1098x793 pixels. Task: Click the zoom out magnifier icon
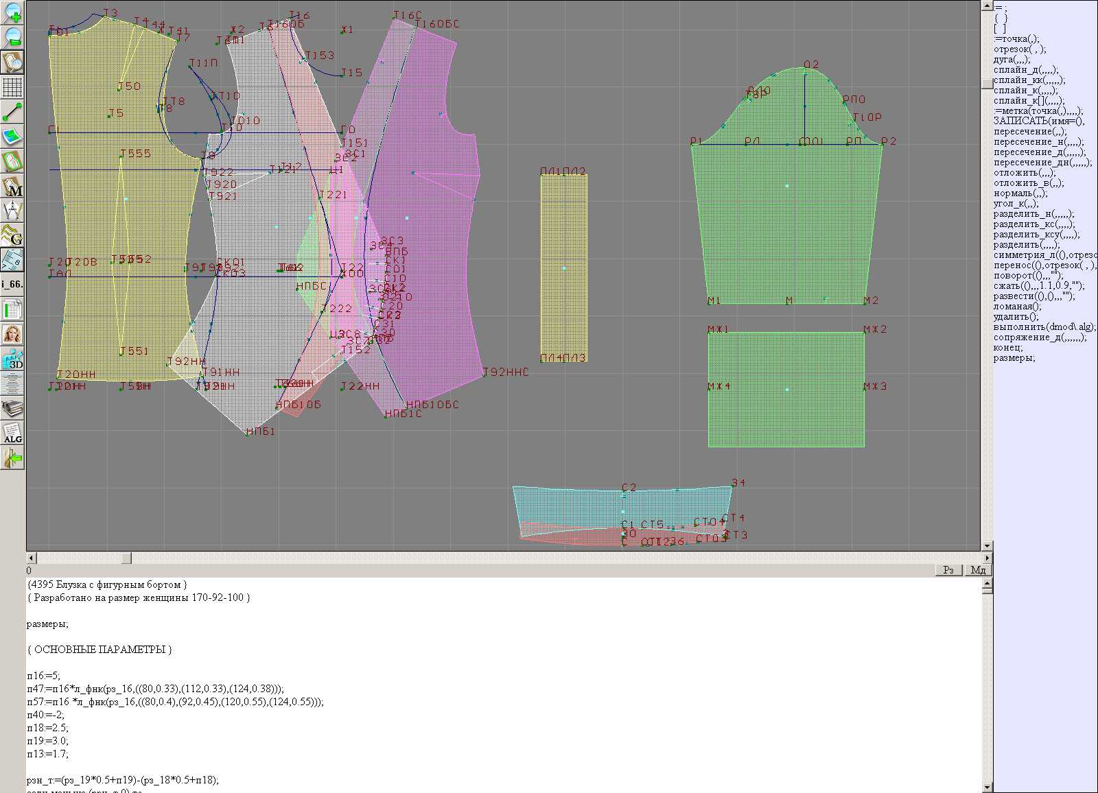[12, 37]
